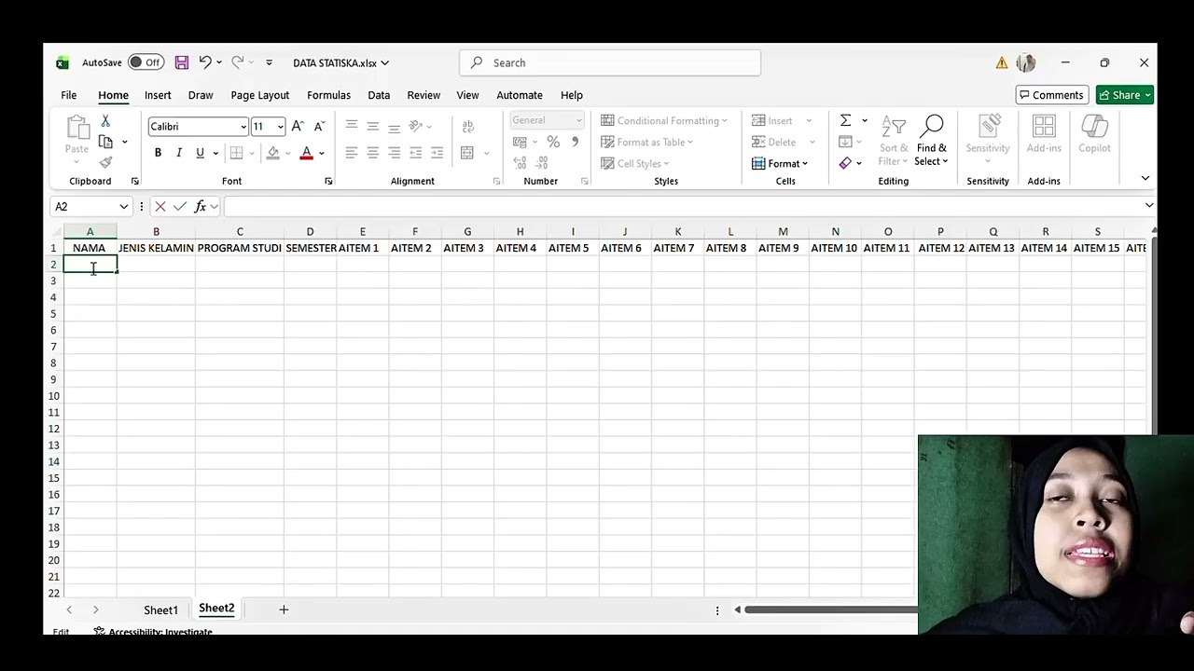
Task: Click the Sort & Filter icon
Action: click(x=893, y=142)
